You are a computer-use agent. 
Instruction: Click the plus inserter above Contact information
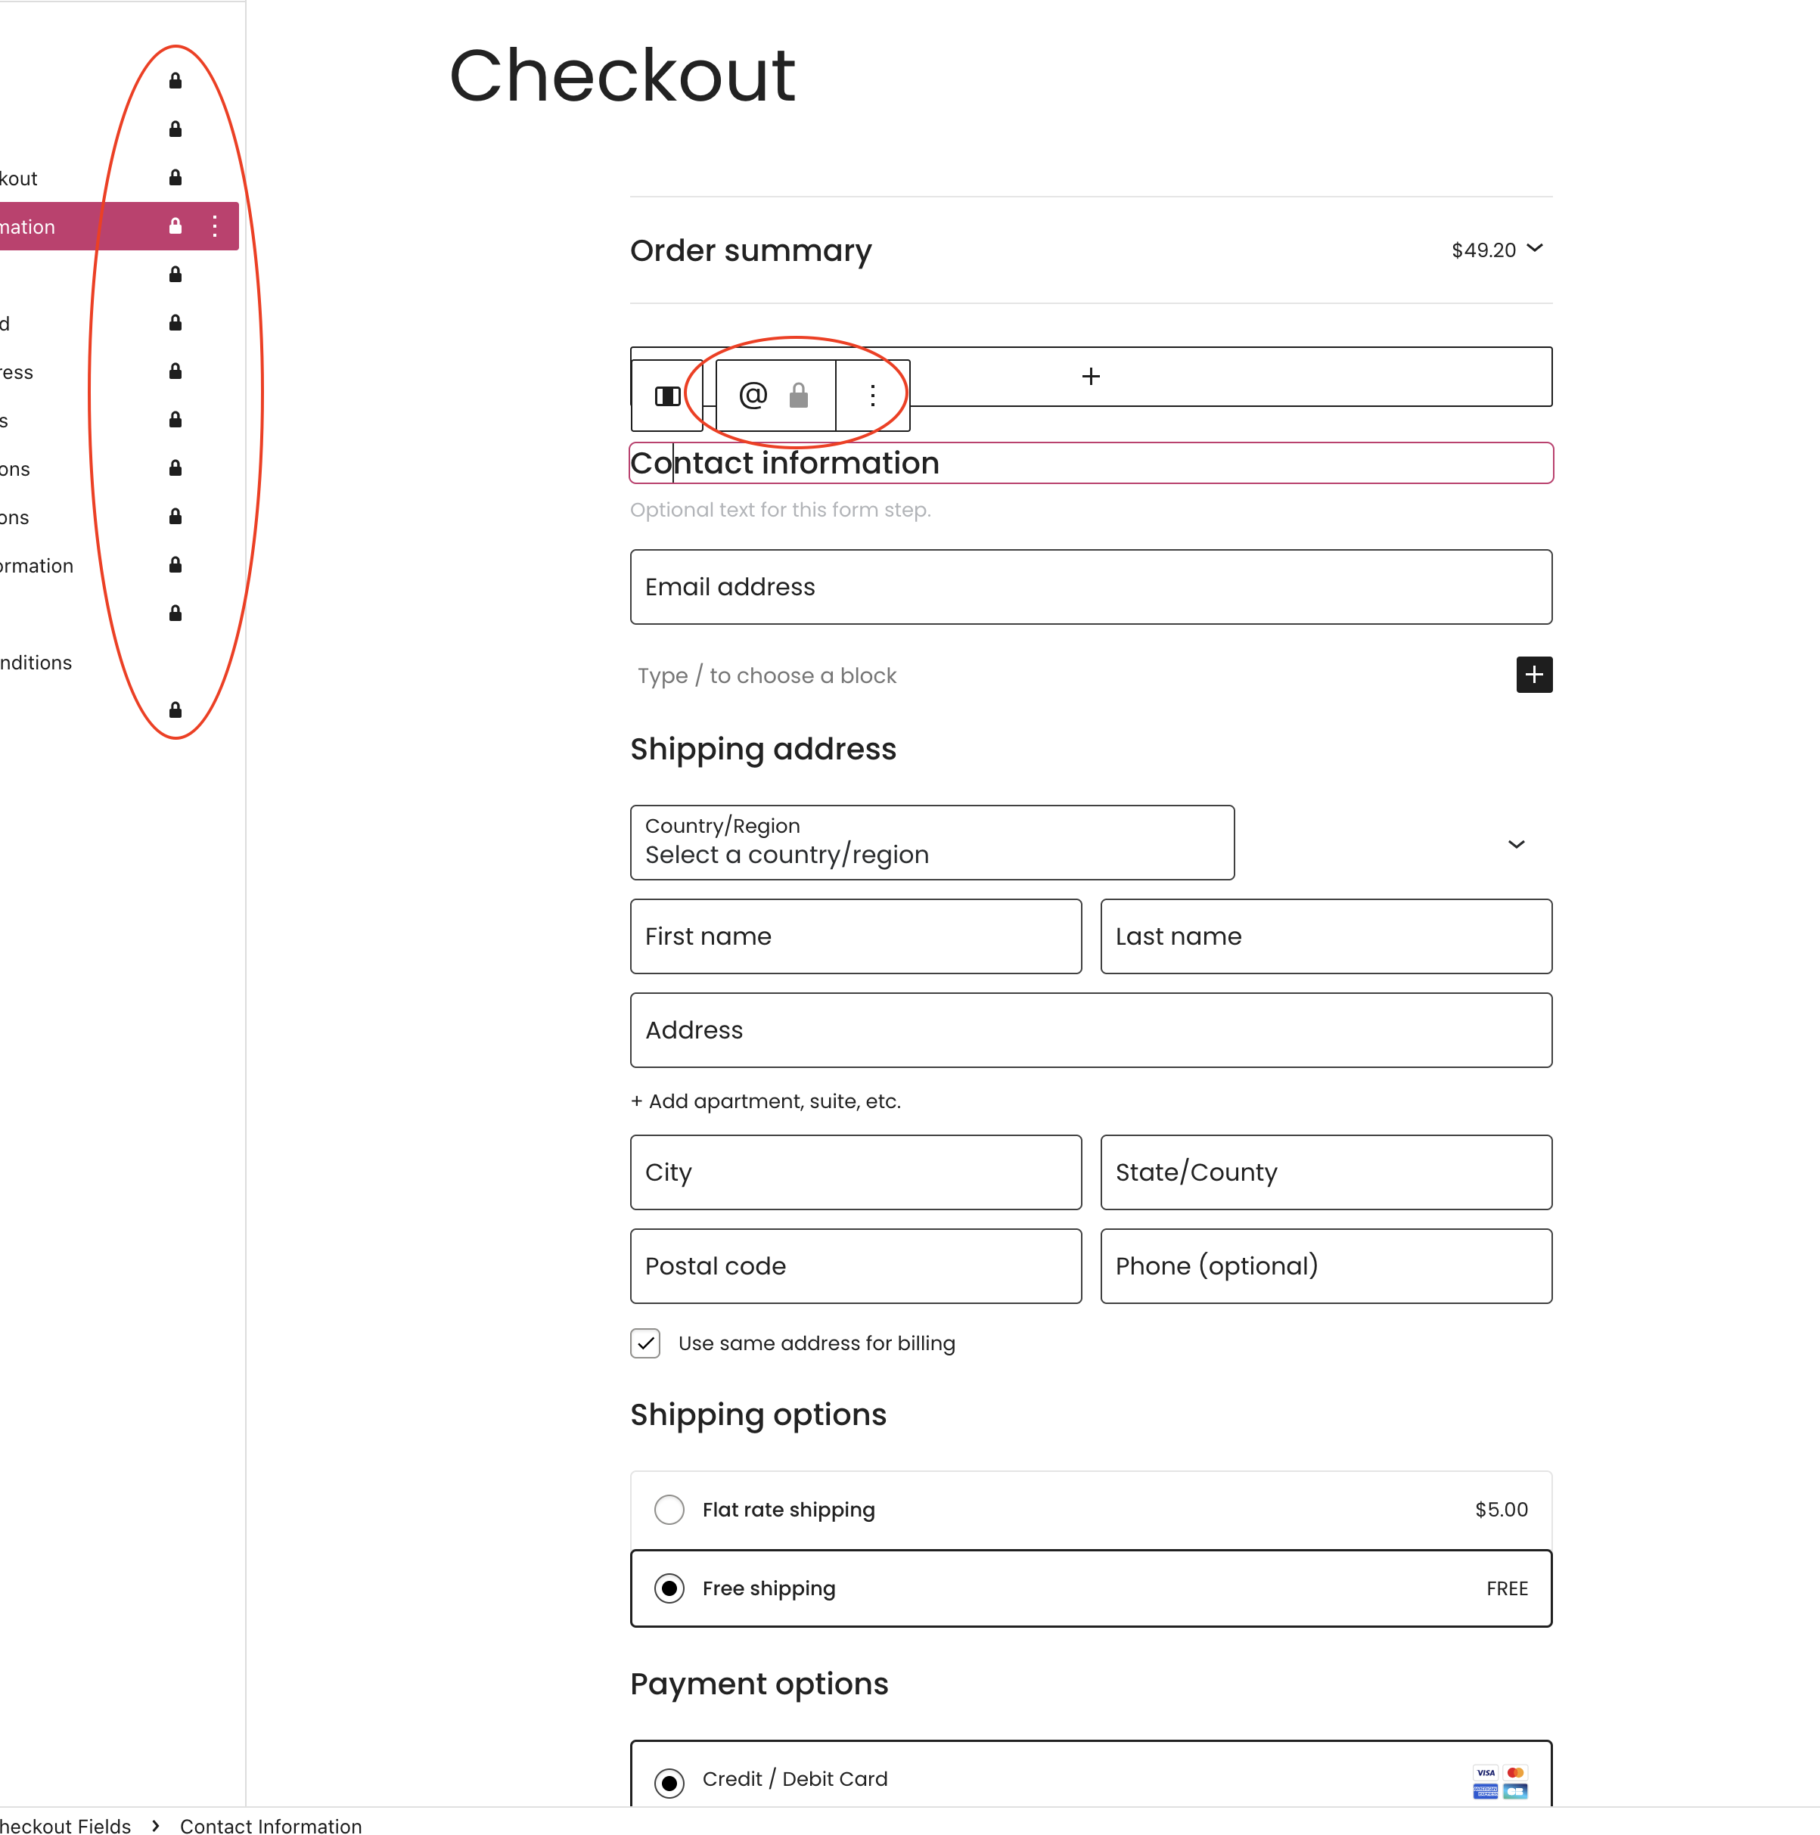tap(1091, 377)
